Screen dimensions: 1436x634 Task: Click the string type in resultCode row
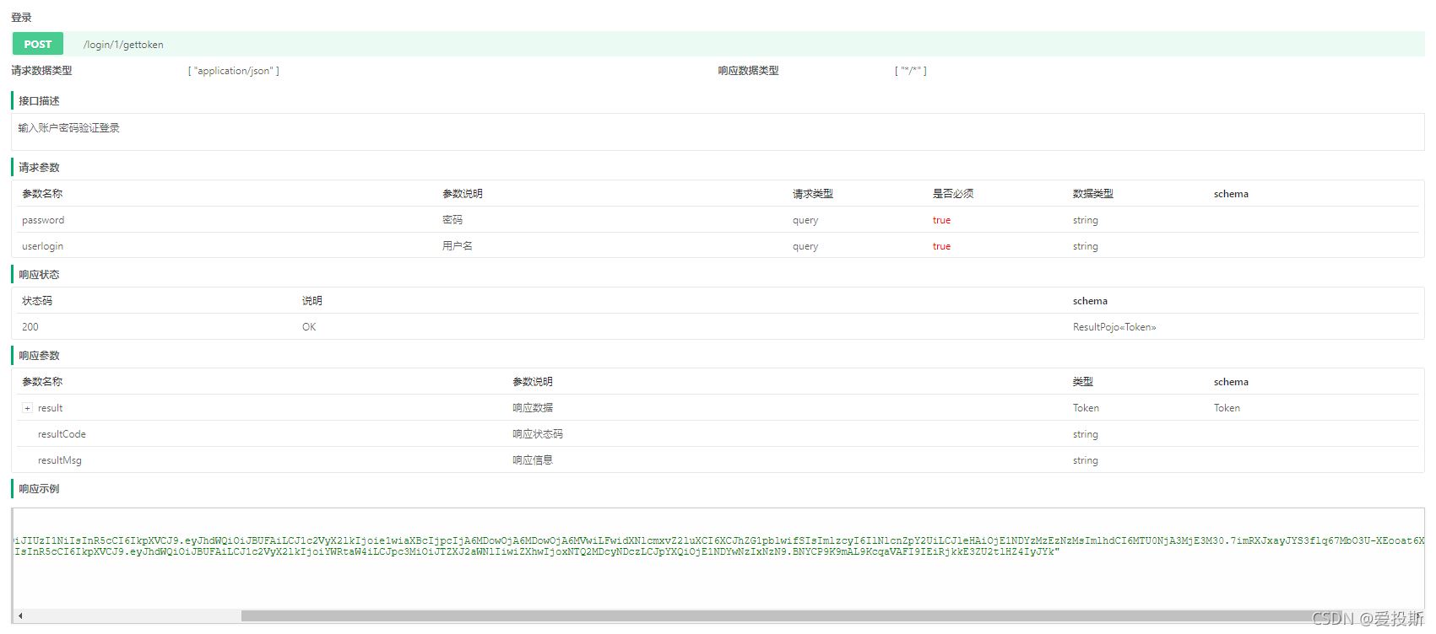[1086, 434]
